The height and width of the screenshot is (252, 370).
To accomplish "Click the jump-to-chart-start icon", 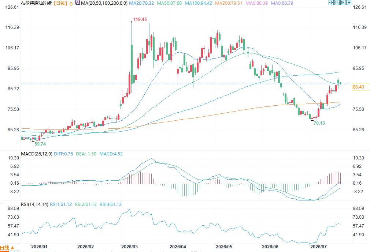I will click(x=337, y=3).
